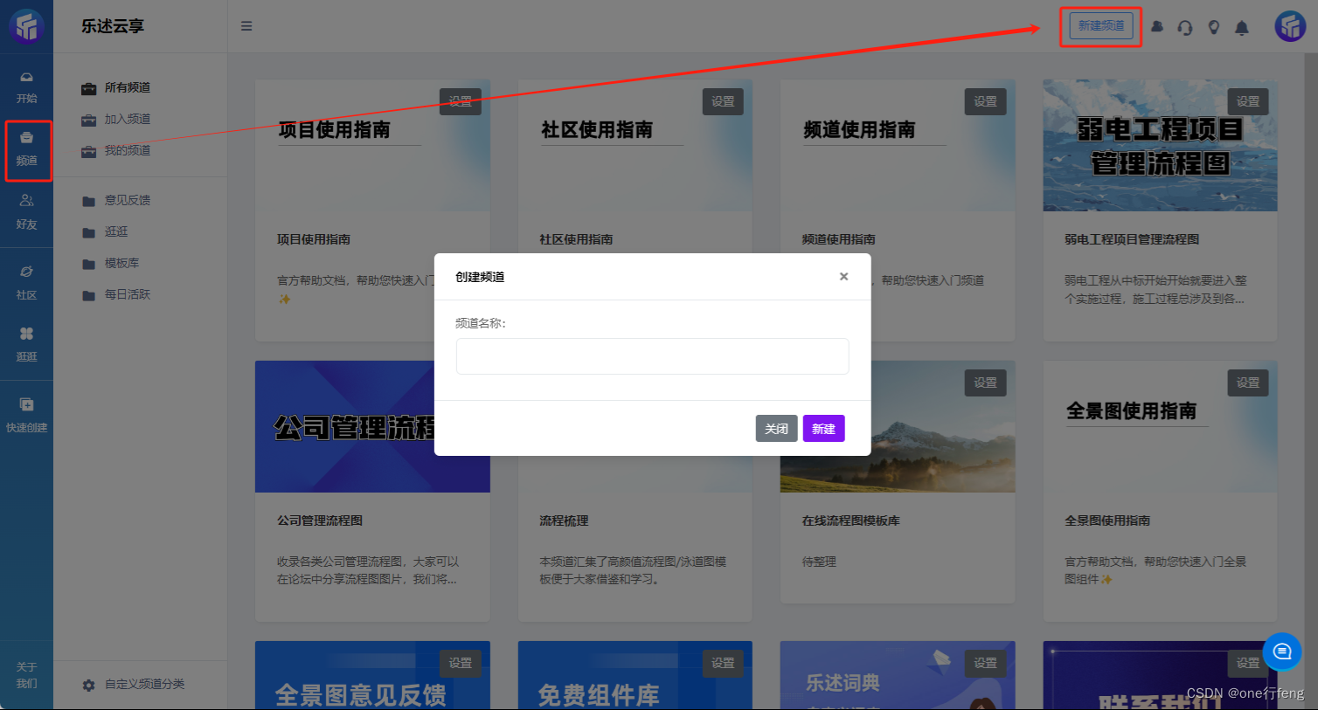The height and width of the screenshot is (710, 1318).
Task: Click the user icon in top bar
Action: point(1157,27)
